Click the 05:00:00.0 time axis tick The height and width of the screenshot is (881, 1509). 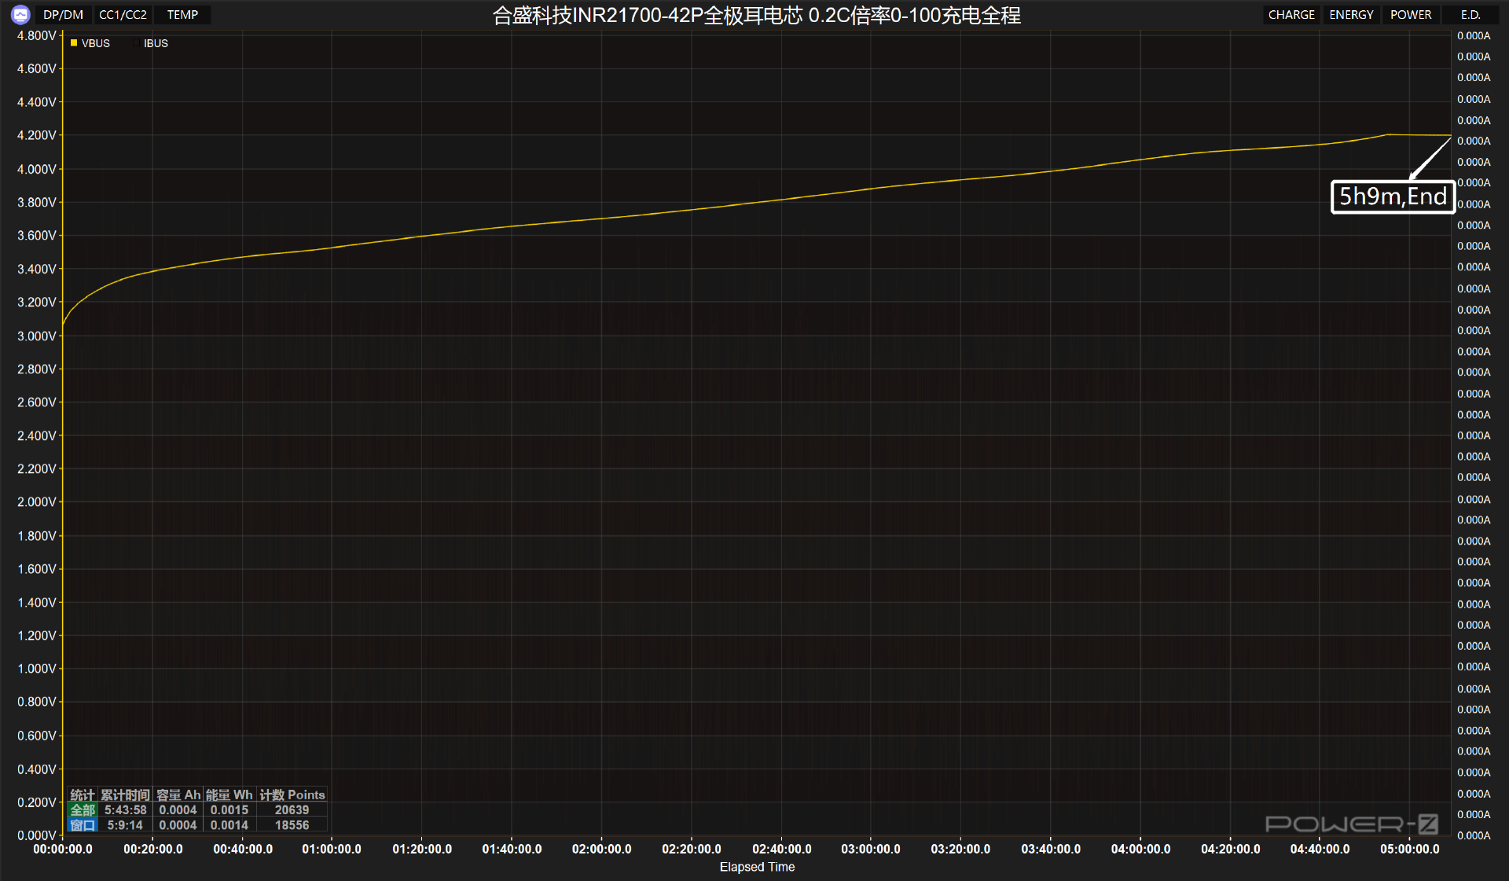click(1410, 849)
